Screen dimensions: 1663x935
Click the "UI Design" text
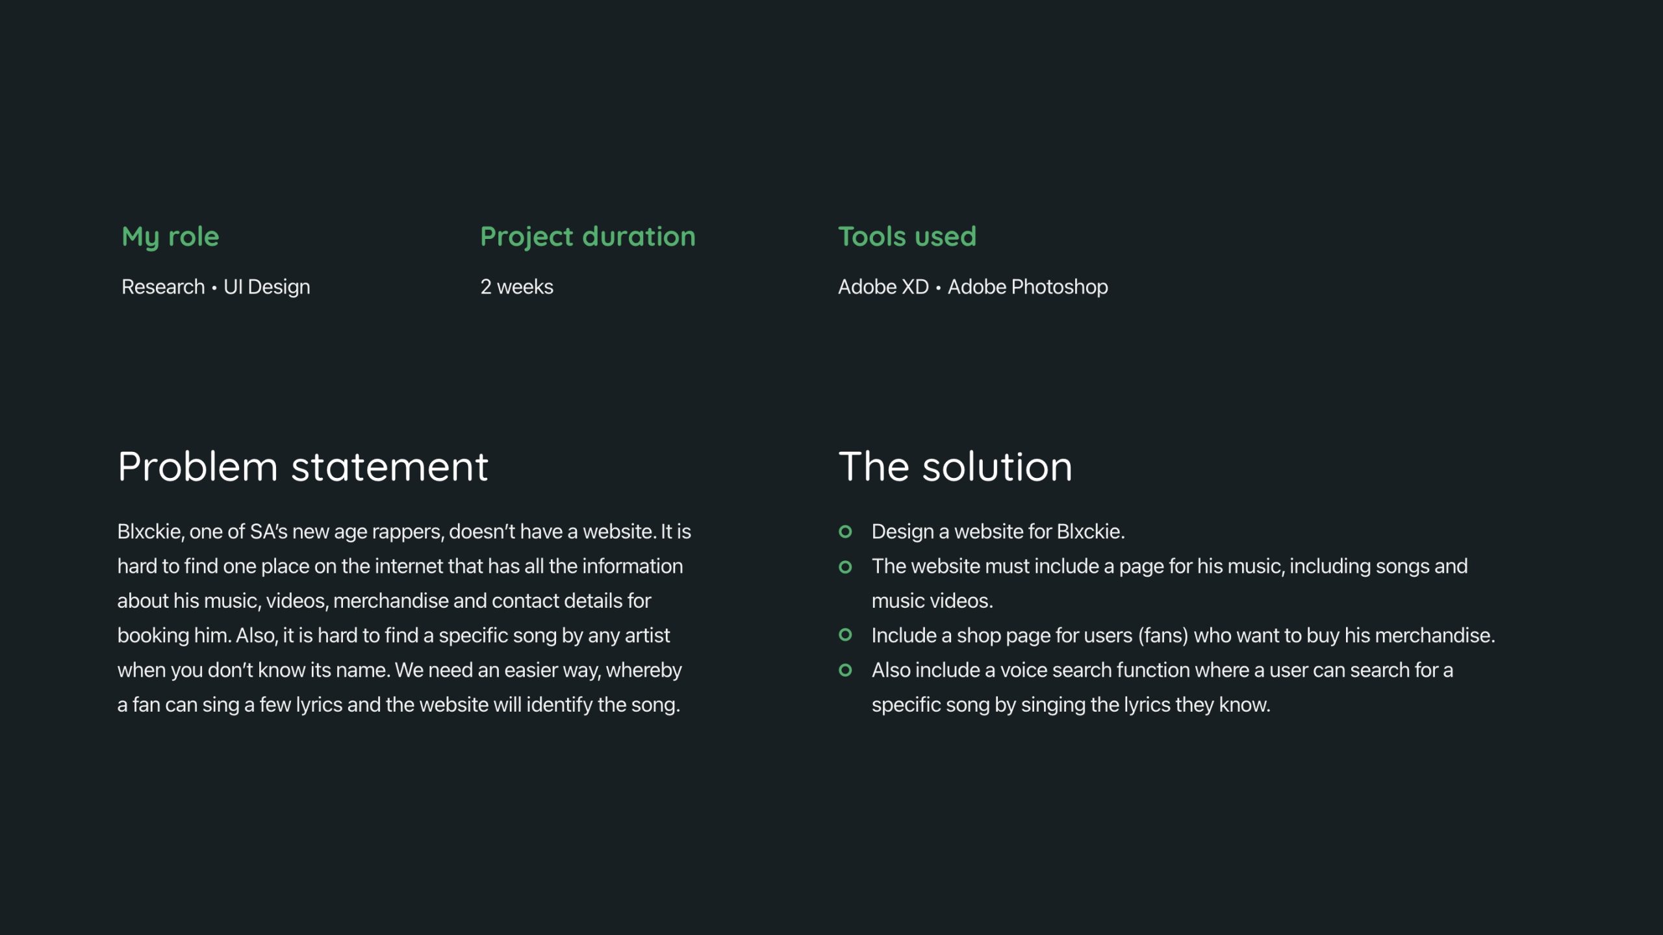coord(267,287)
